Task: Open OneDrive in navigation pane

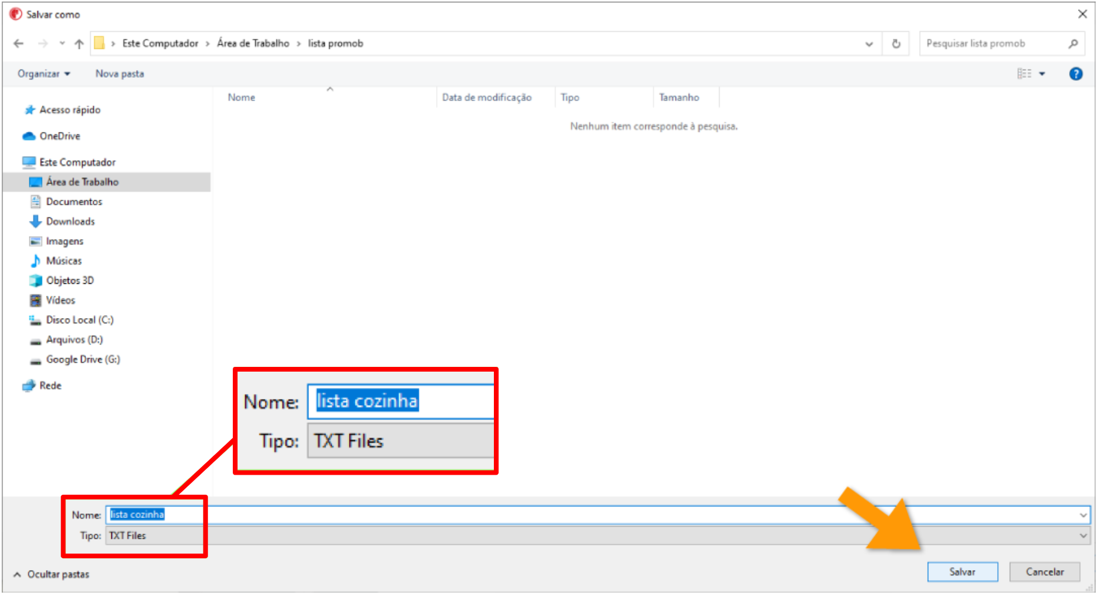Action: coord(60,136)
